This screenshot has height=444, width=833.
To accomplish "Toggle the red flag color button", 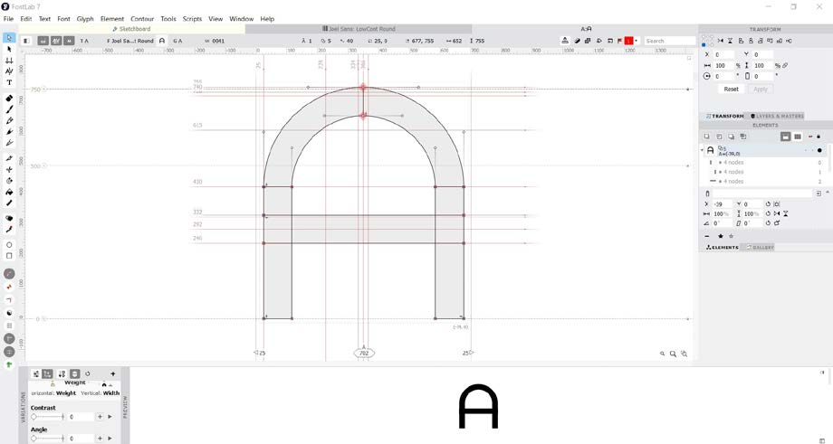I will (628, 41).
